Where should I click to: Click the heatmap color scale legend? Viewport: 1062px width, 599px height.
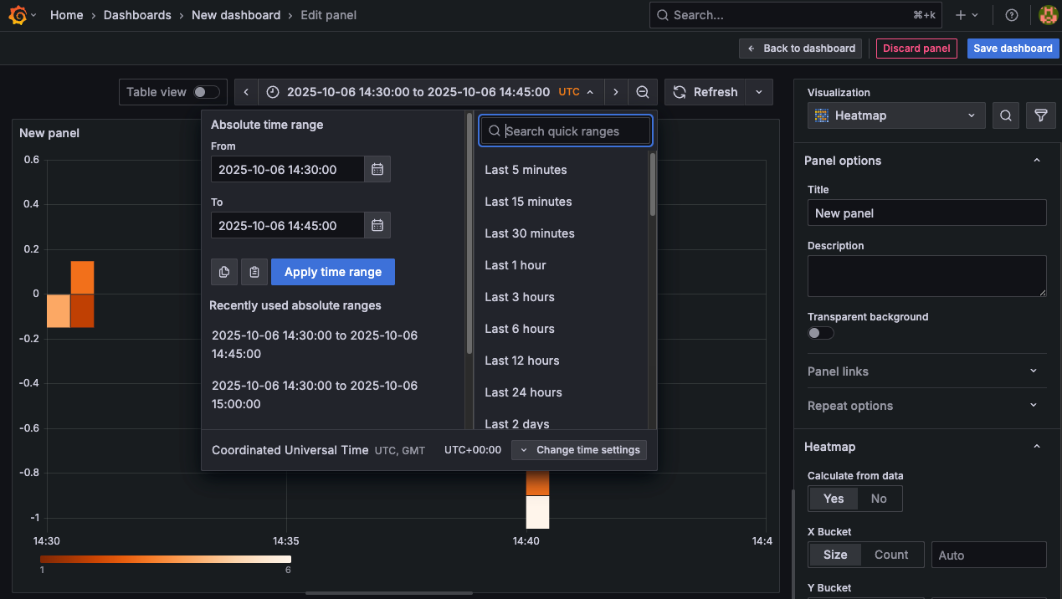[x=166, y=559]
